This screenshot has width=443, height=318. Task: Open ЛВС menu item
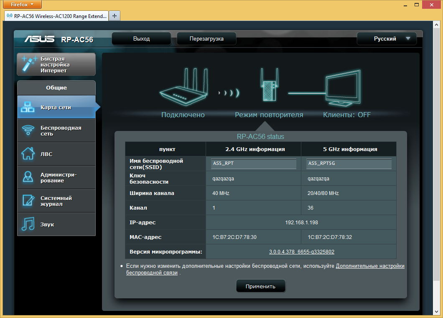coord(56,154)
